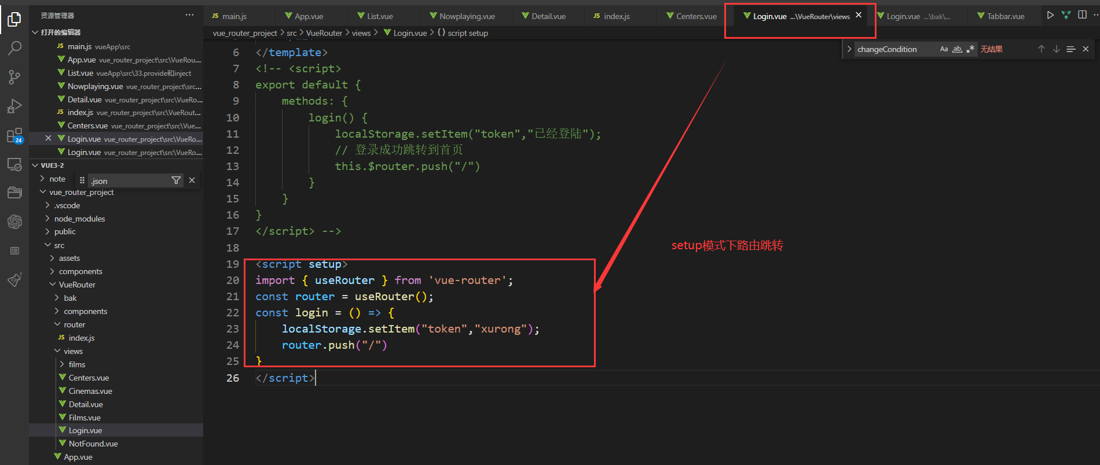This screenshot has height=465, width=1100.
Task: Open the Run and Debug view
Action: (14, 106)
